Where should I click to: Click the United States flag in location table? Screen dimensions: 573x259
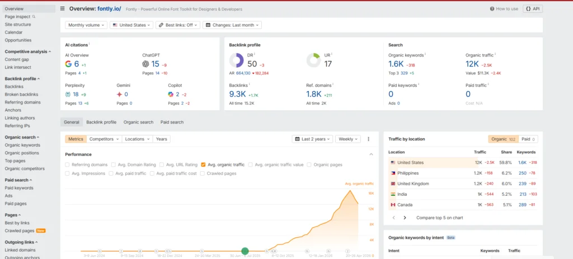point(393,163)
